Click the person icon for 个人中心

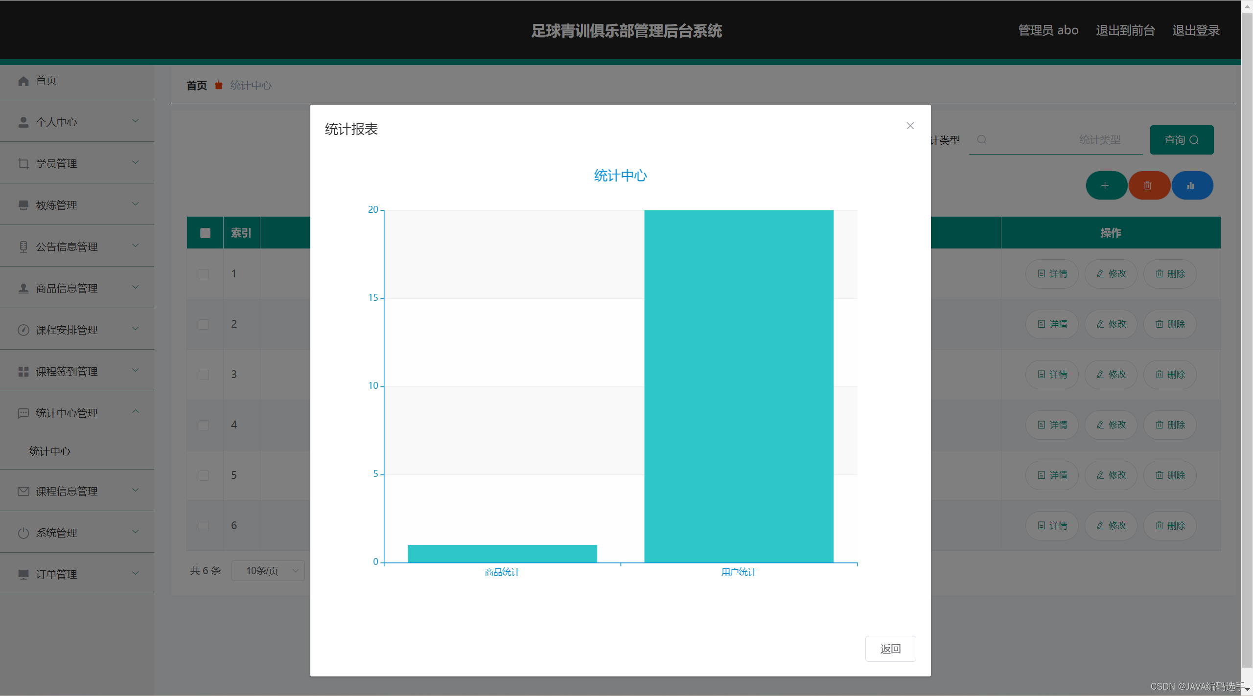point(23,122)
